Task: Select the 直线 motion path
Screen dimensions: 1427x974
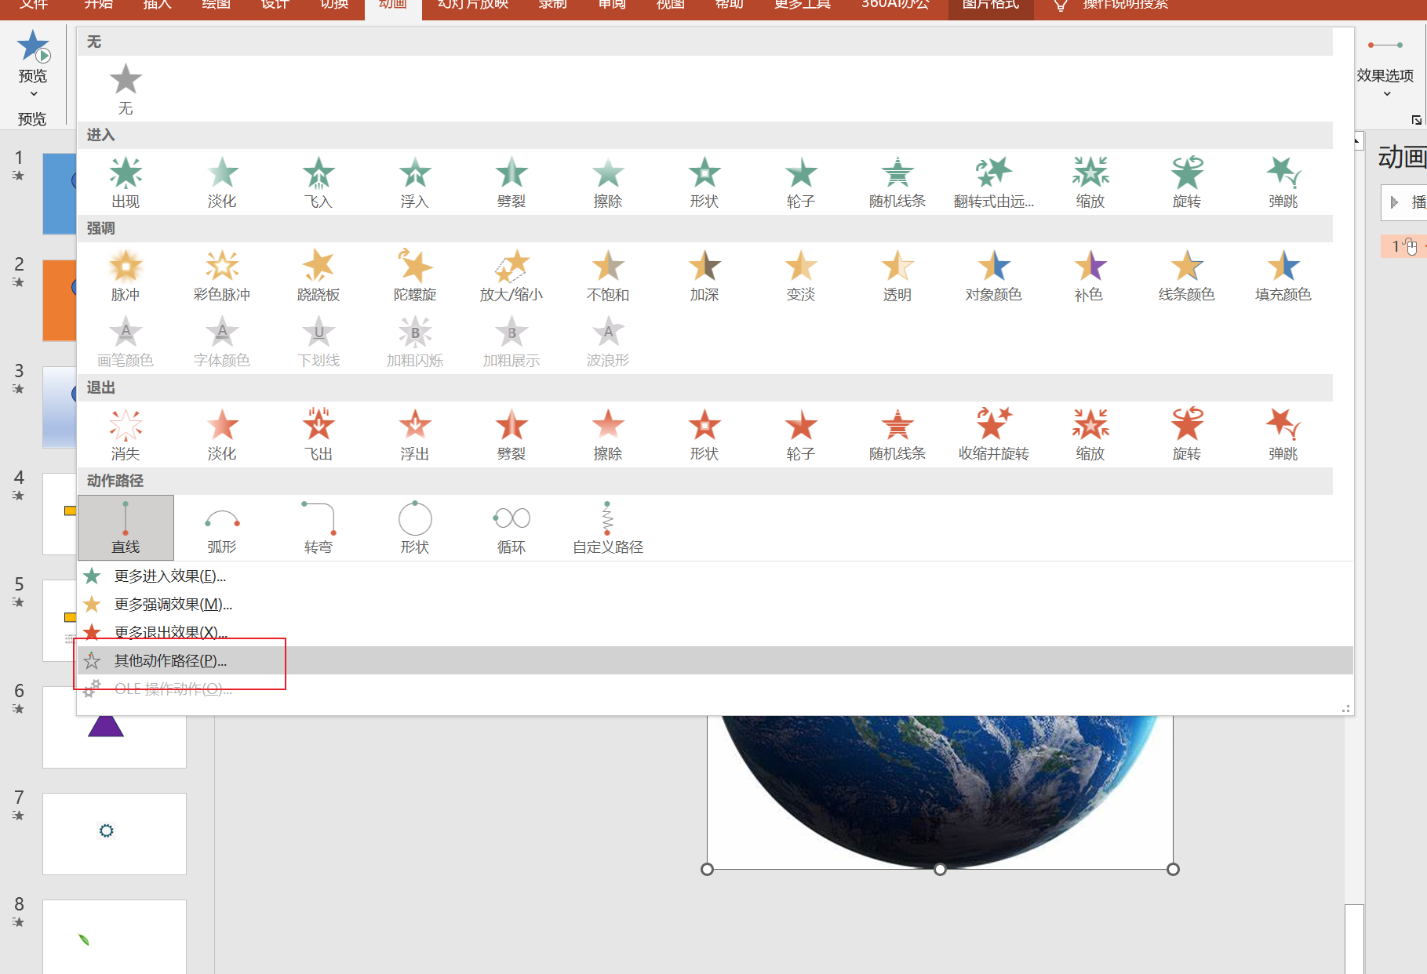Action: click(x=126, y=527)
